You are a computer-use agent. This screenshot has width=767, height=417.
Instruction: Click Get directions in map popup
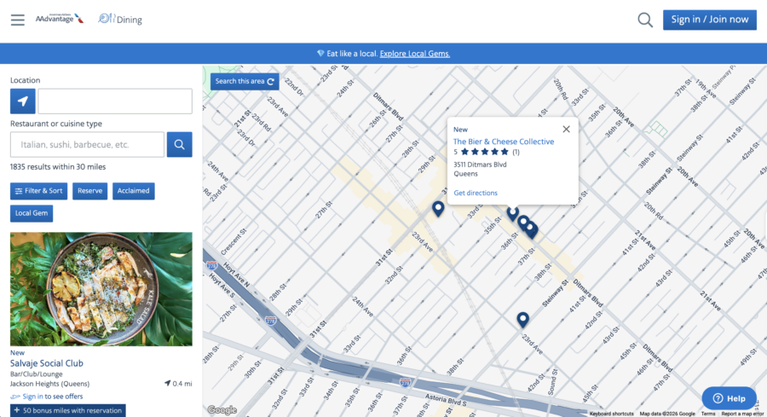tap(476, 193)
